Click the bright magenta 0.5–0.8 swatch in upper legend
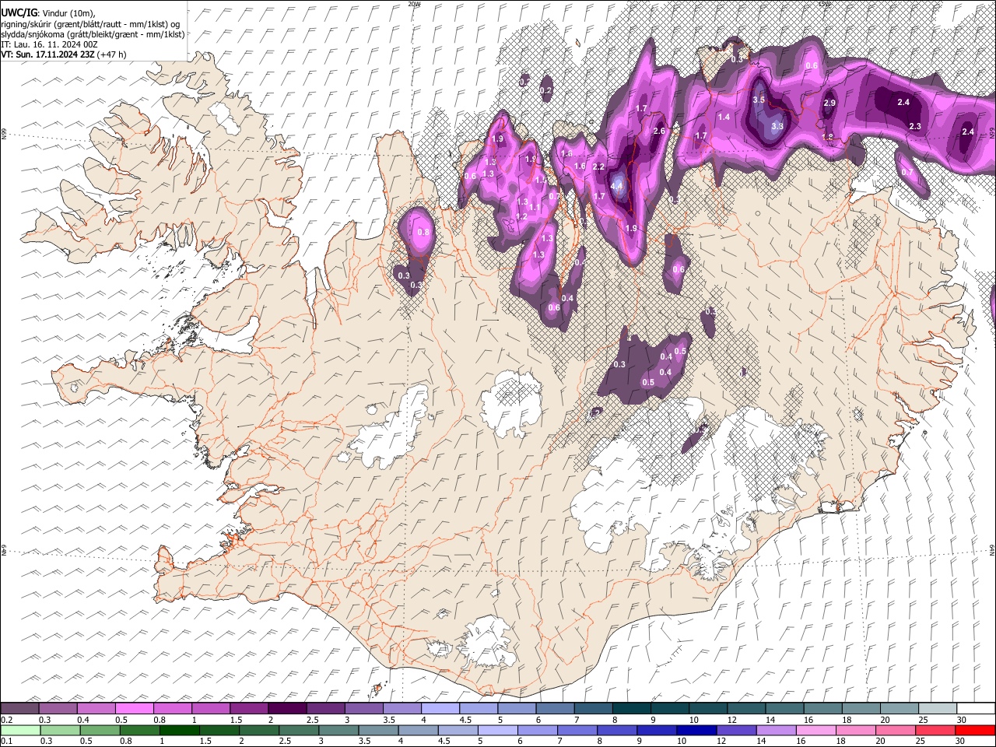996x747 pixels. click(135, 709)
